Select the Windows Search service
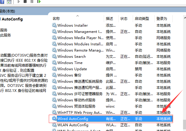186x131 pixels. coord(72,57)
